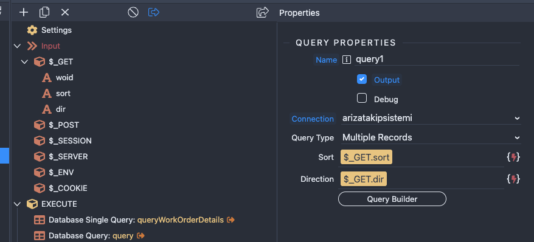Select the $_POST row

click(x=64, y=125)
